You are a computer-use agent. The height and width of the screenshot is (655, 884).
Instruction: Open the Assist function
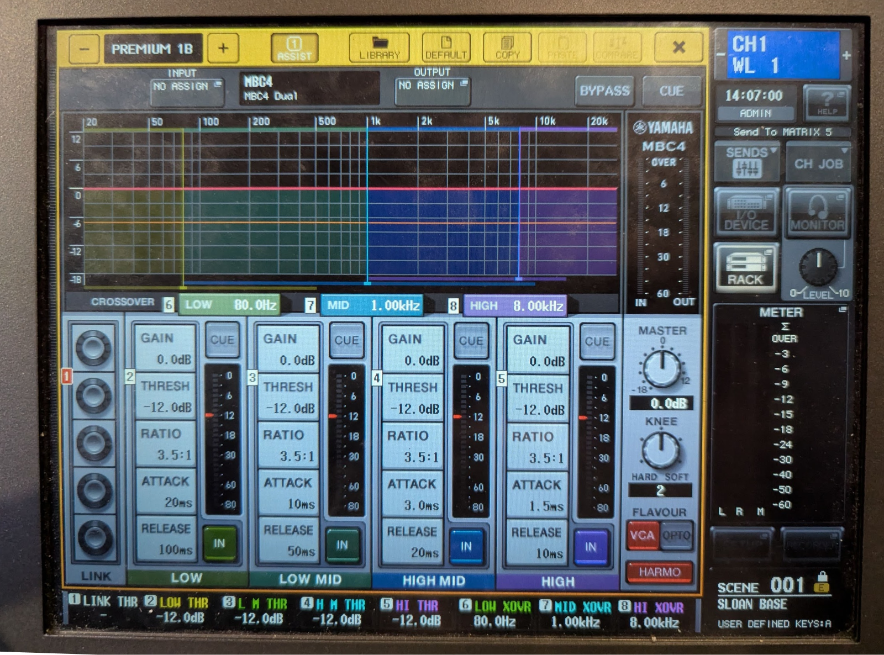click(x=294, y=48)
